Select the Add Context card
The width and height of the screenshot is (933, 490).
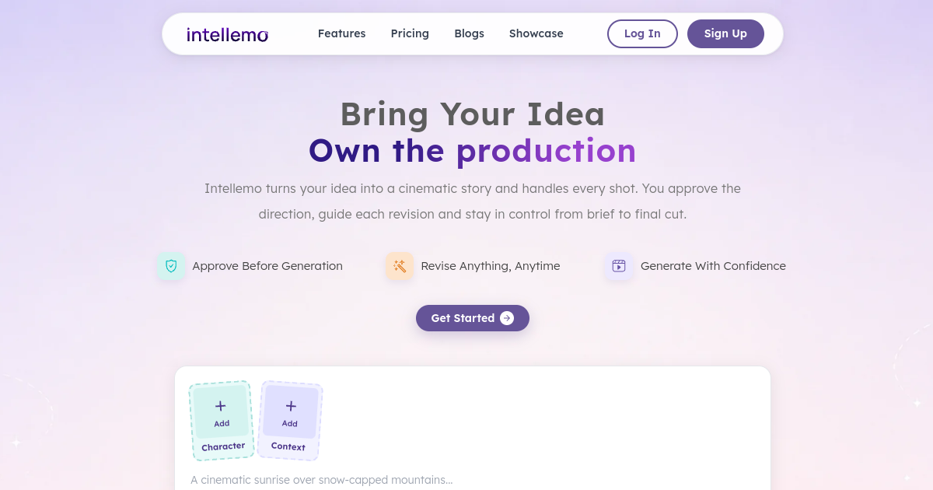(290, 421)
